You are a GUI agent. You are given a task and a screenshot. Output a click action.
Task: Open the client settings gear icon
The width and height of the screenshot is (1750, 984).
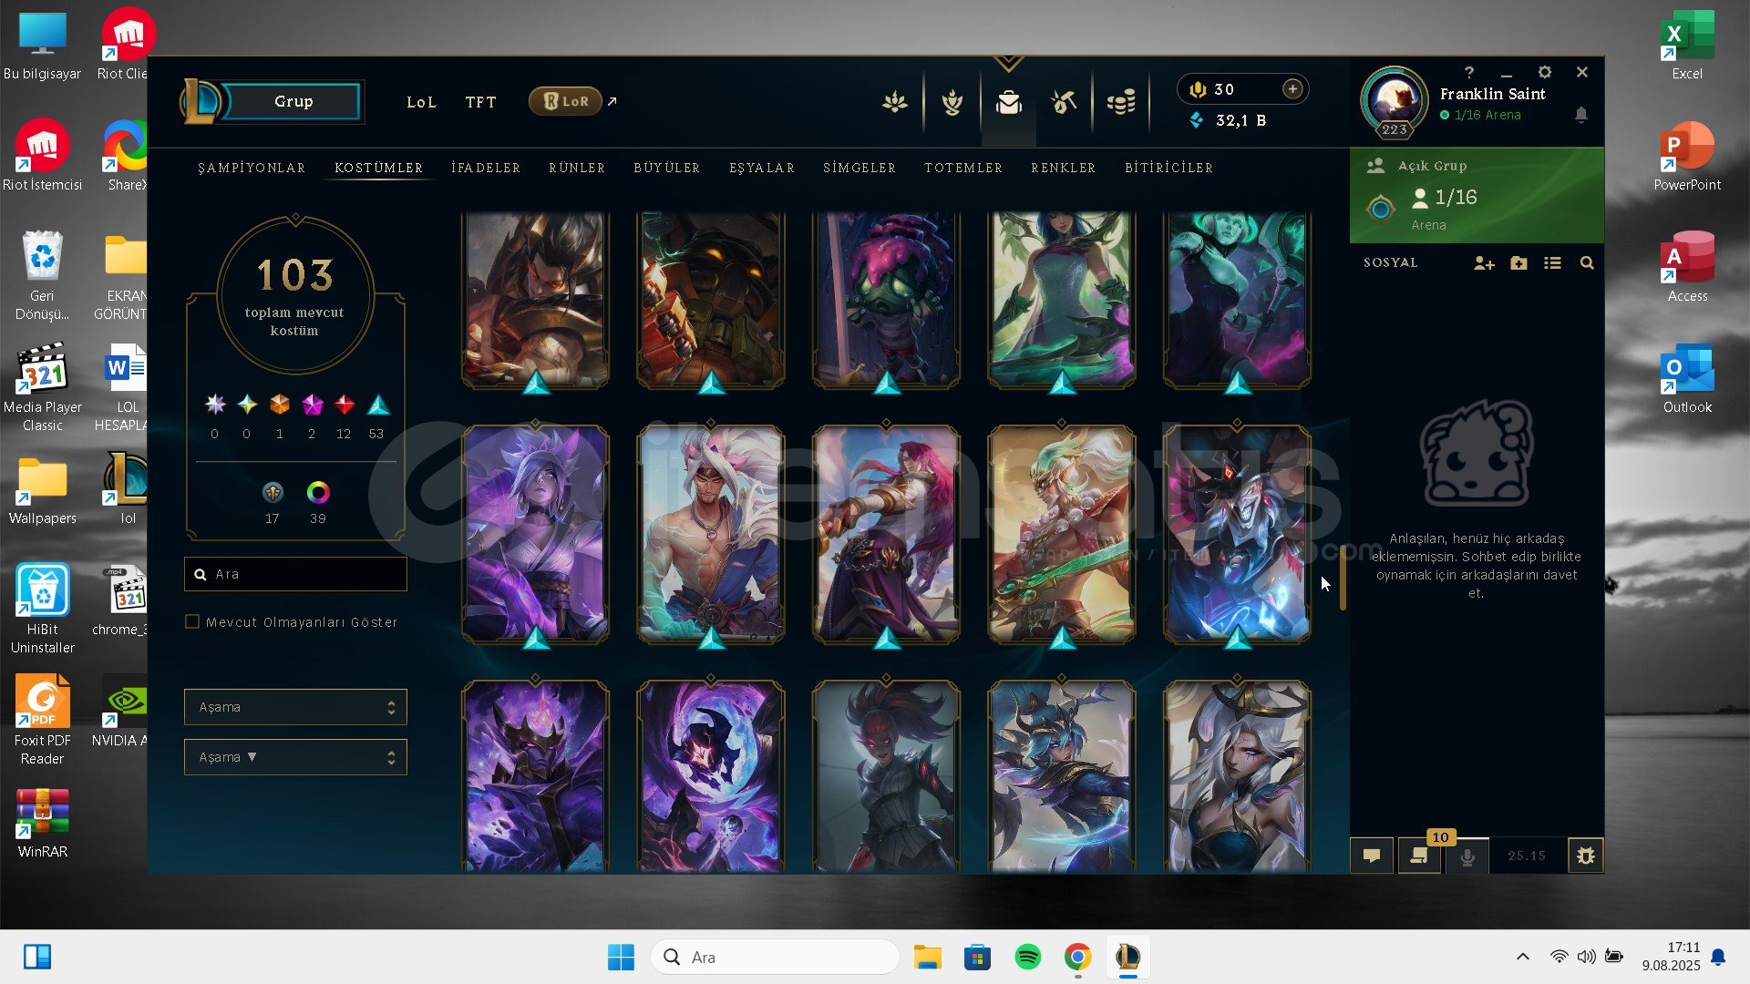pos(1544,72)
